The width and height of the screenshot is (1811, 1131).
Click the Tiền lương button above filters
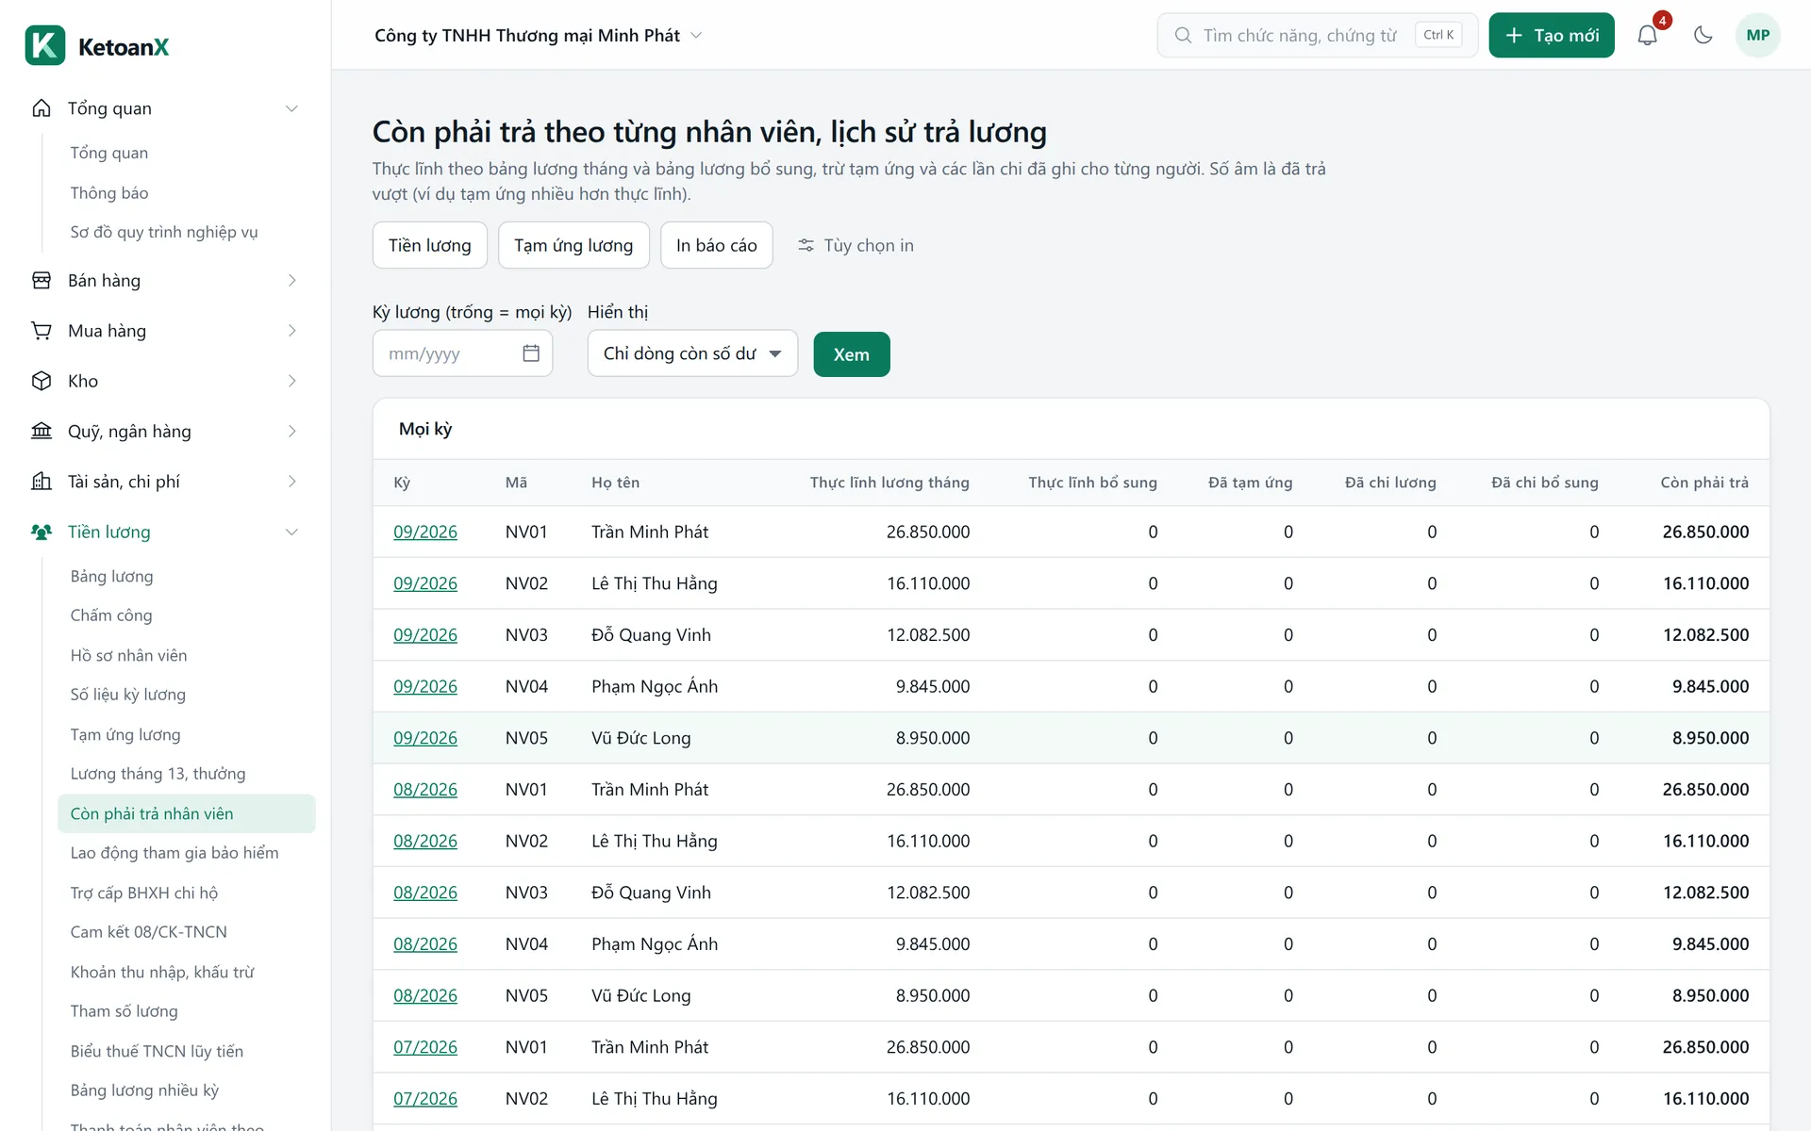point(430,245)
